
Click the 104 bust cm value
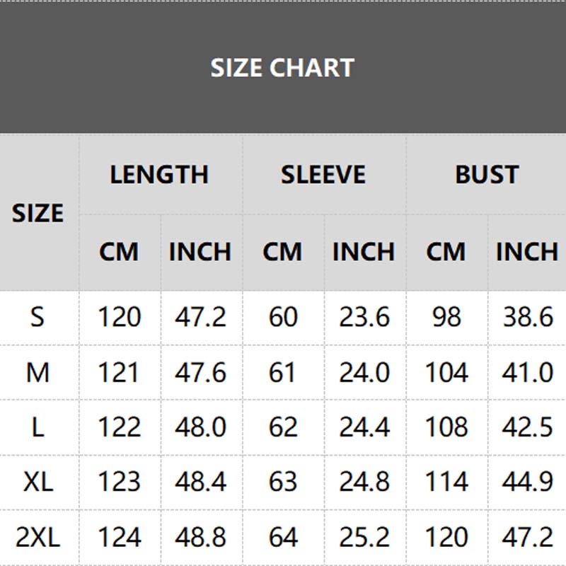[x=446, y=372]
